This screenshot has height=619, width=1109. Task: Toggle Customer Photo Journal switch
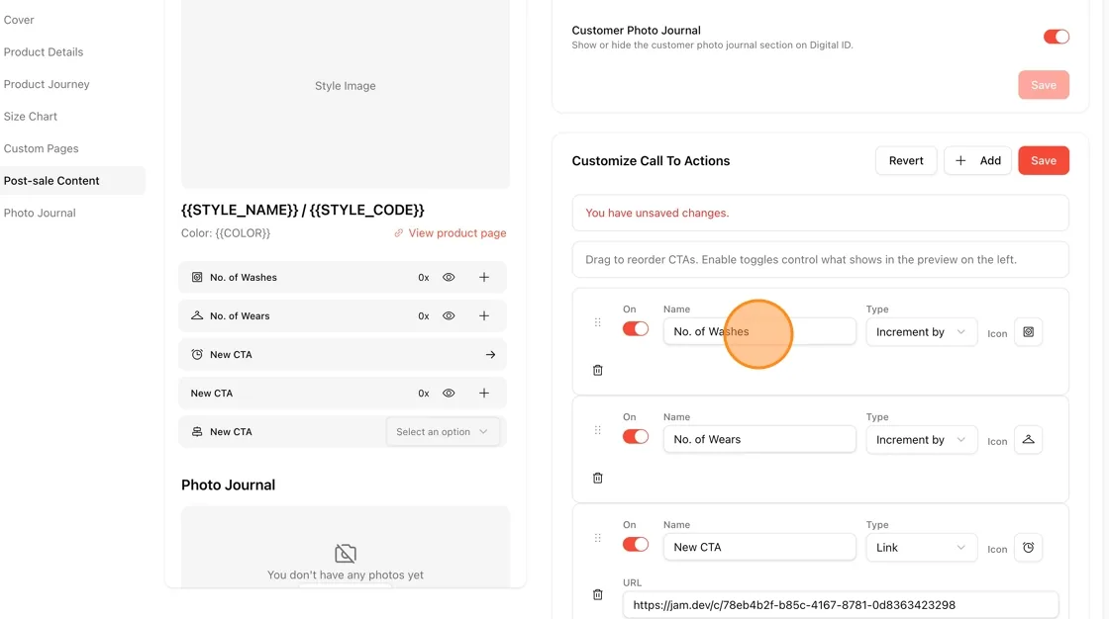[x=1056, y=37]
